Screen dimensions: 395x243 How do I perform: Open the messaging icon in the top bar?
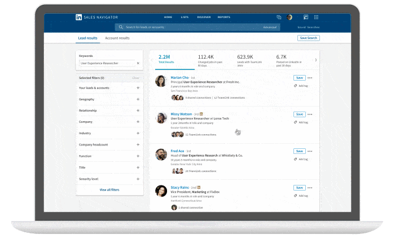279,17
